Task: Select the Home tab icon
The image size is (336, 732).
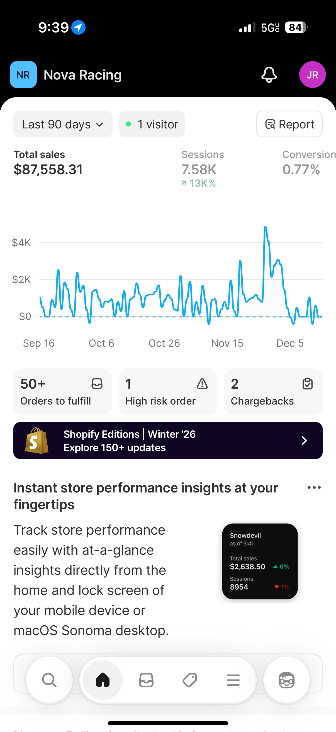Action: tap(103, 680)
